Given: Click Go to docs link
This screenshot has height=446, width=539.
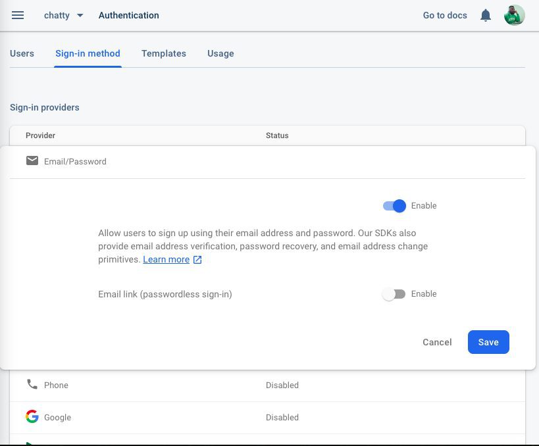Looking at the screenshot, I should tap(445, 15).
